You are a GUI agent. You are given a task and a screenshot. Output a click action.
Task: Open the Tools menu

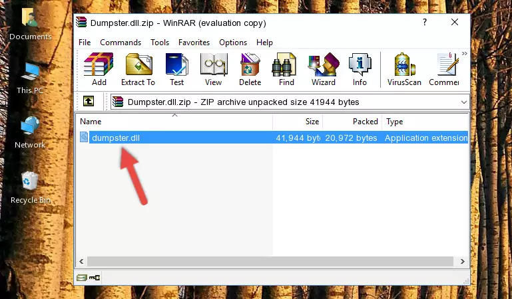(160, 43)
